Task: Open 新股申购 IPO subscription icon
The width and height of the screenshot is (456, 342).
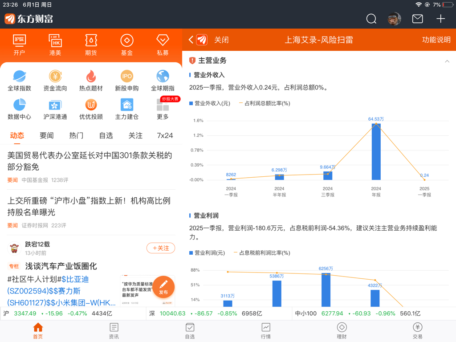Action: [x=127, y=81]
